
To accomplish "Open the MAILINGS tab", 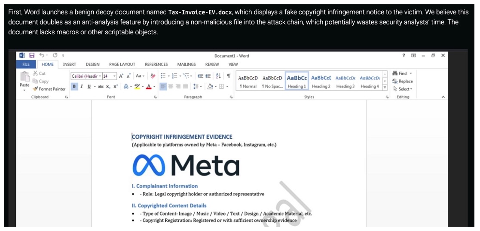I will [186, 64].
